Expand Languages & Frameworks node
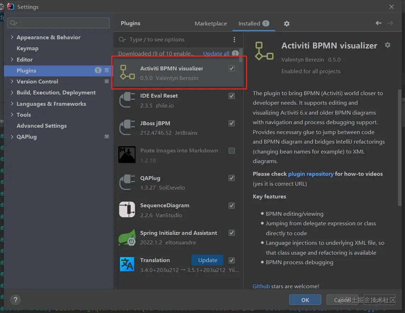Viewport: 405px width, 313px height. tap(12, 104)
